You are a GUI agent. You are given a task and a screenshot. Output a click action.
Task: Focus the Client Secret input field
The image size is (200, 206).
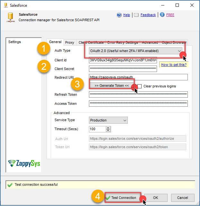pyautogui.click(x=123, y=69)
